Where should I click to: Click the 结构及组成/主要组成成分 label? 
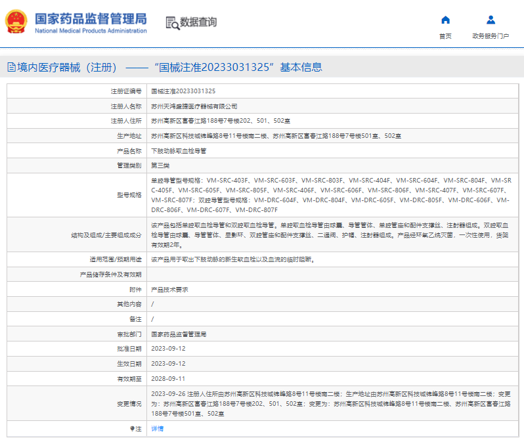(x=106, y=235)
